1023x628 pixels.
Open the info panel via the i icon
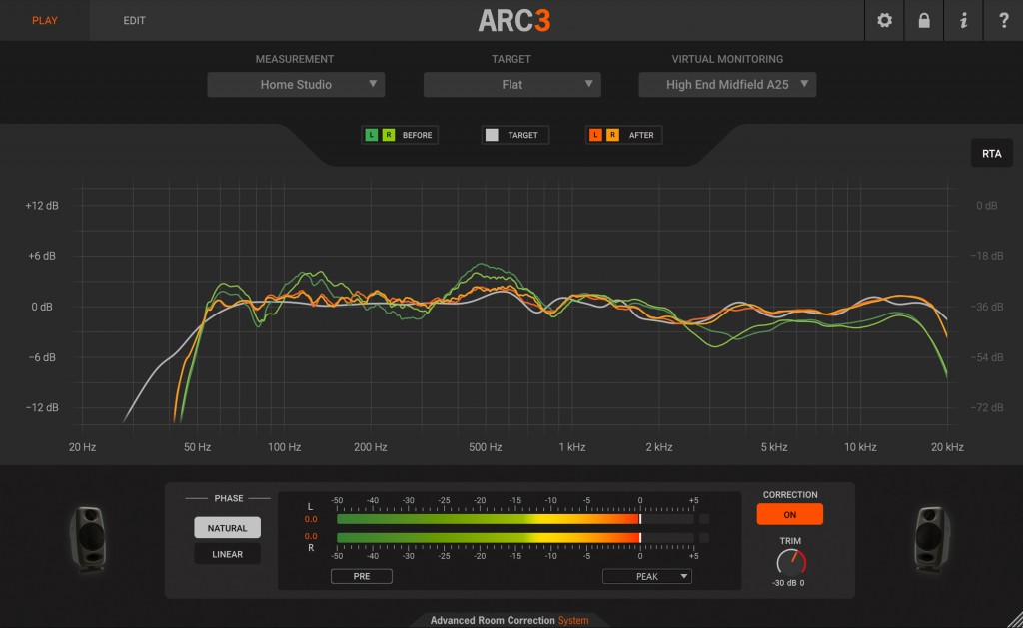[963, 20]
